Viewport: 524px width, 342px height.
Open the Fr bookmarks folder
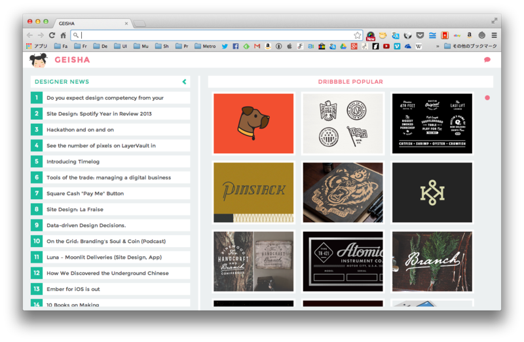(x=81, y=46)
